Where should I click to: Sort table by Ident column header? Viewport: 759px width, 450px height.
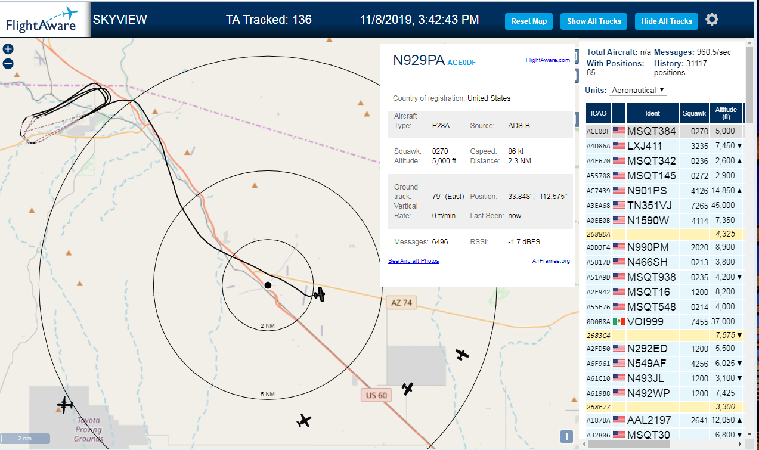click(x=652, y=113)
